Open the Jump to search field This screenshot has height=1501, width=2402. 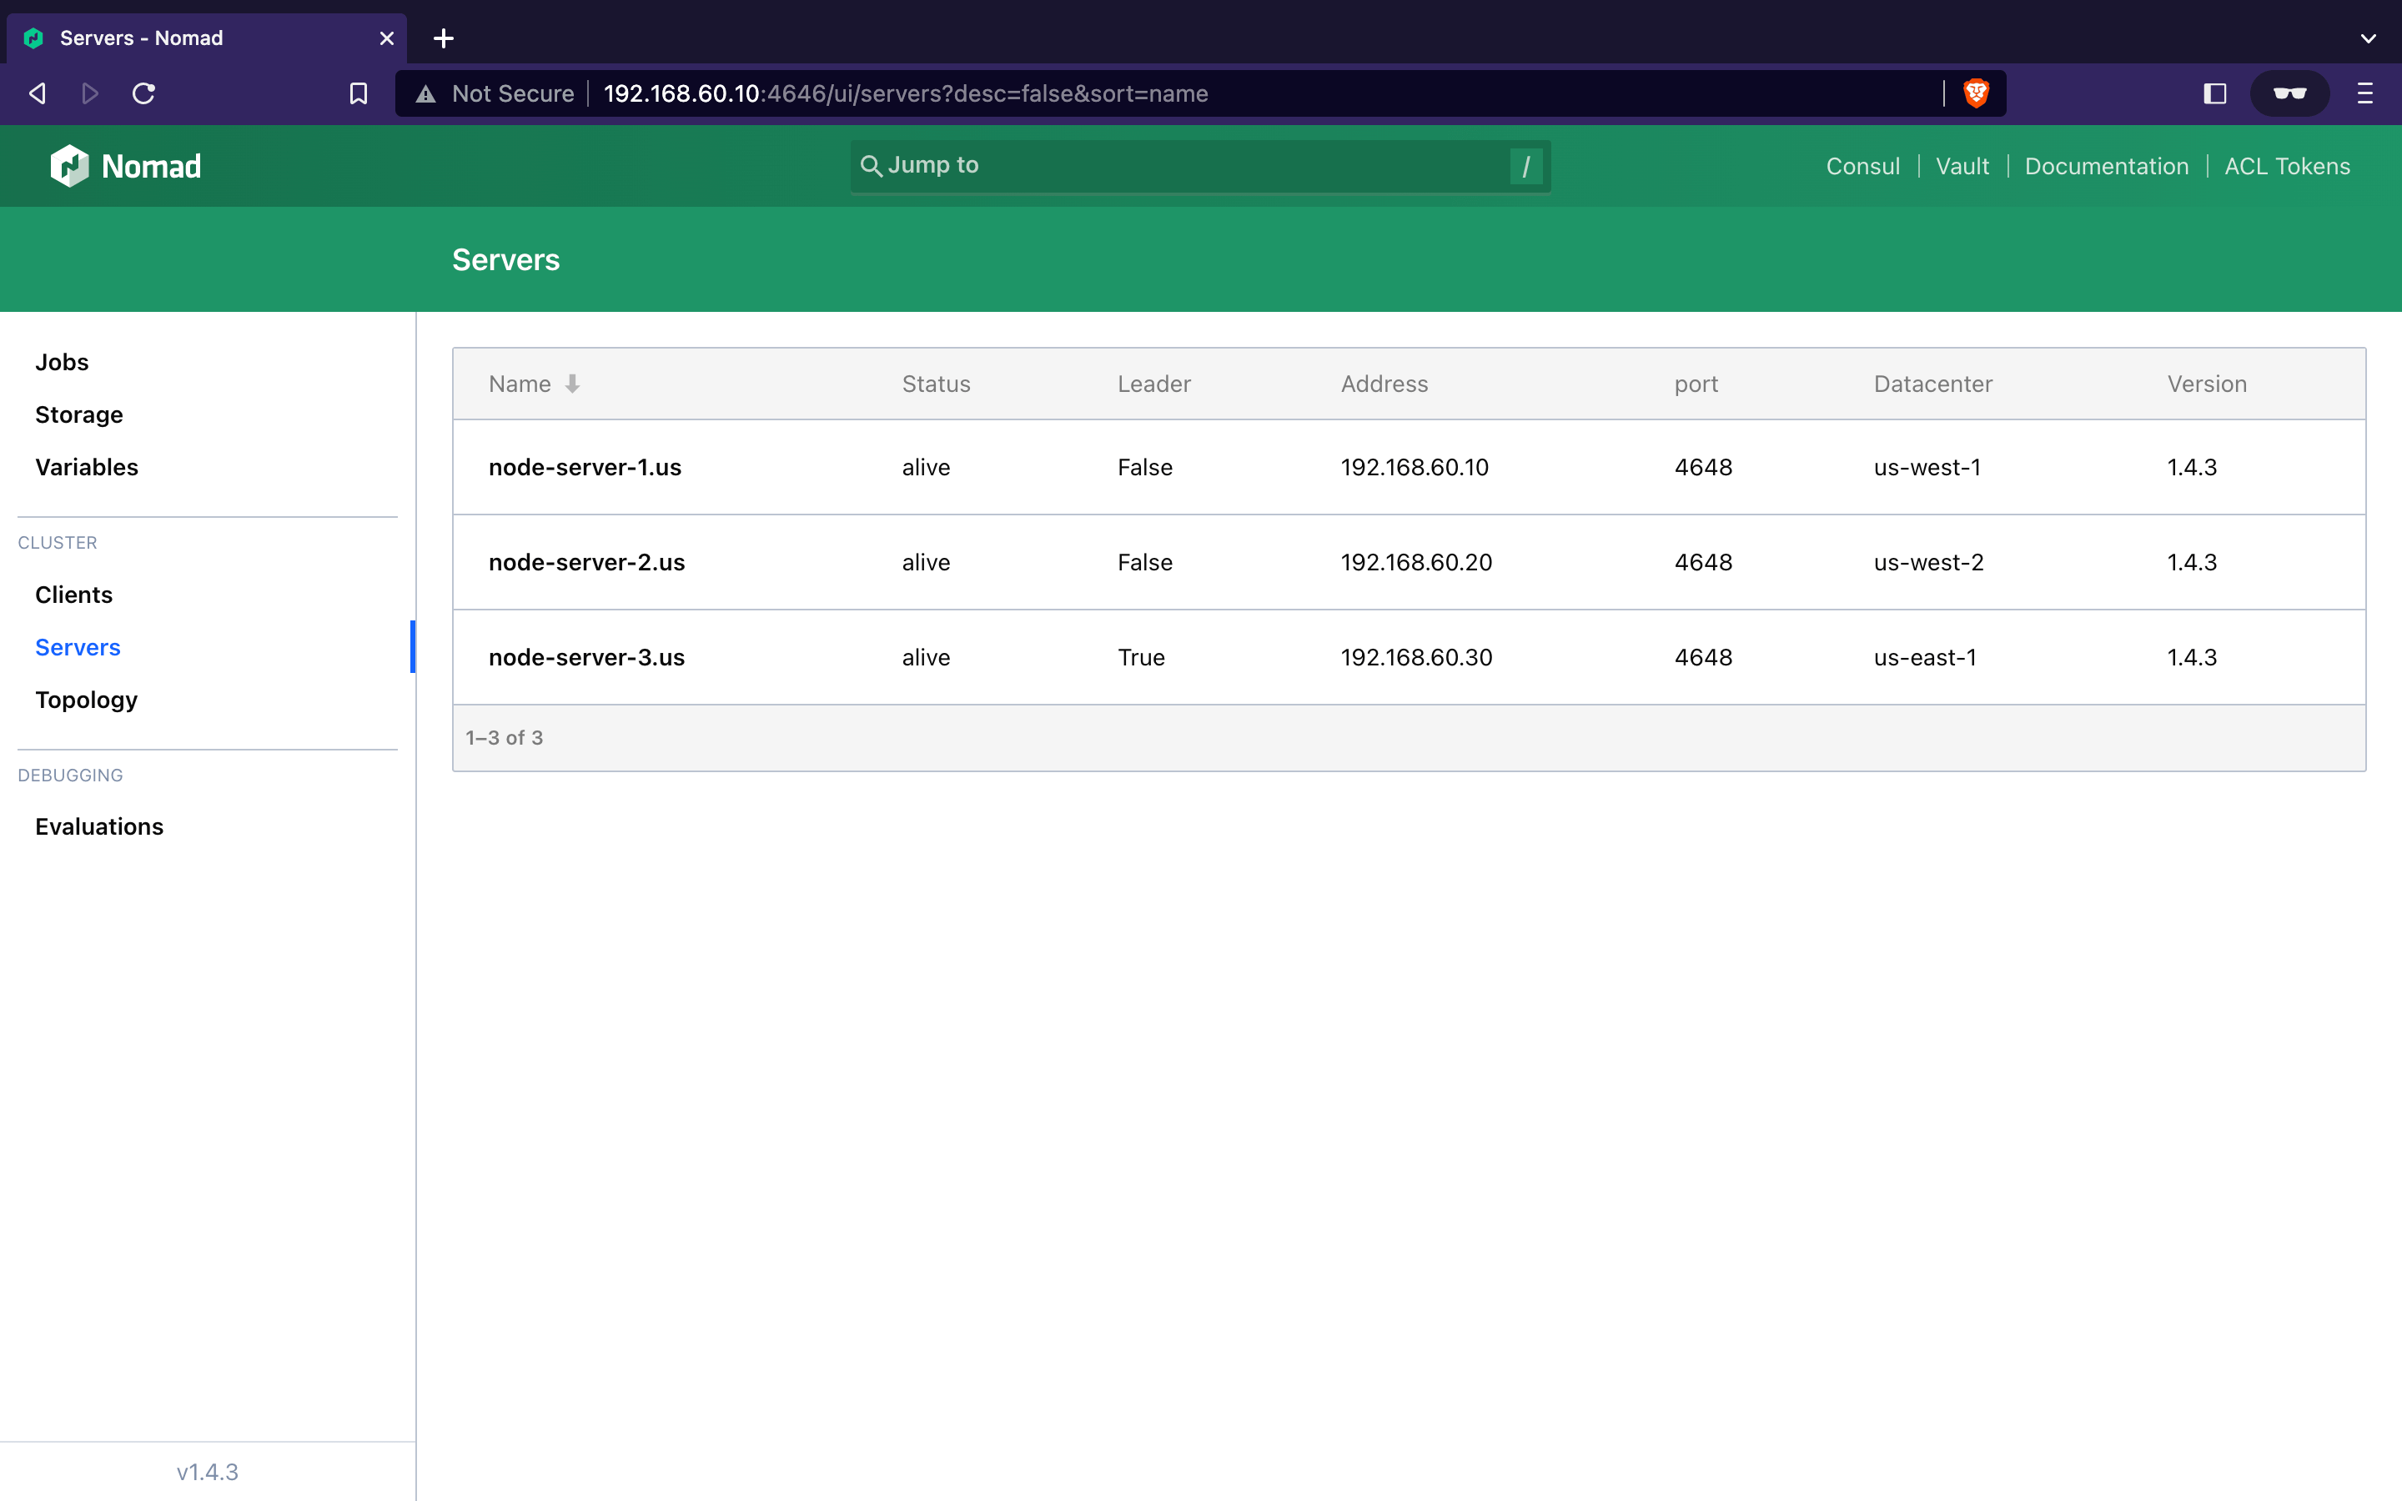point(1200,164)
